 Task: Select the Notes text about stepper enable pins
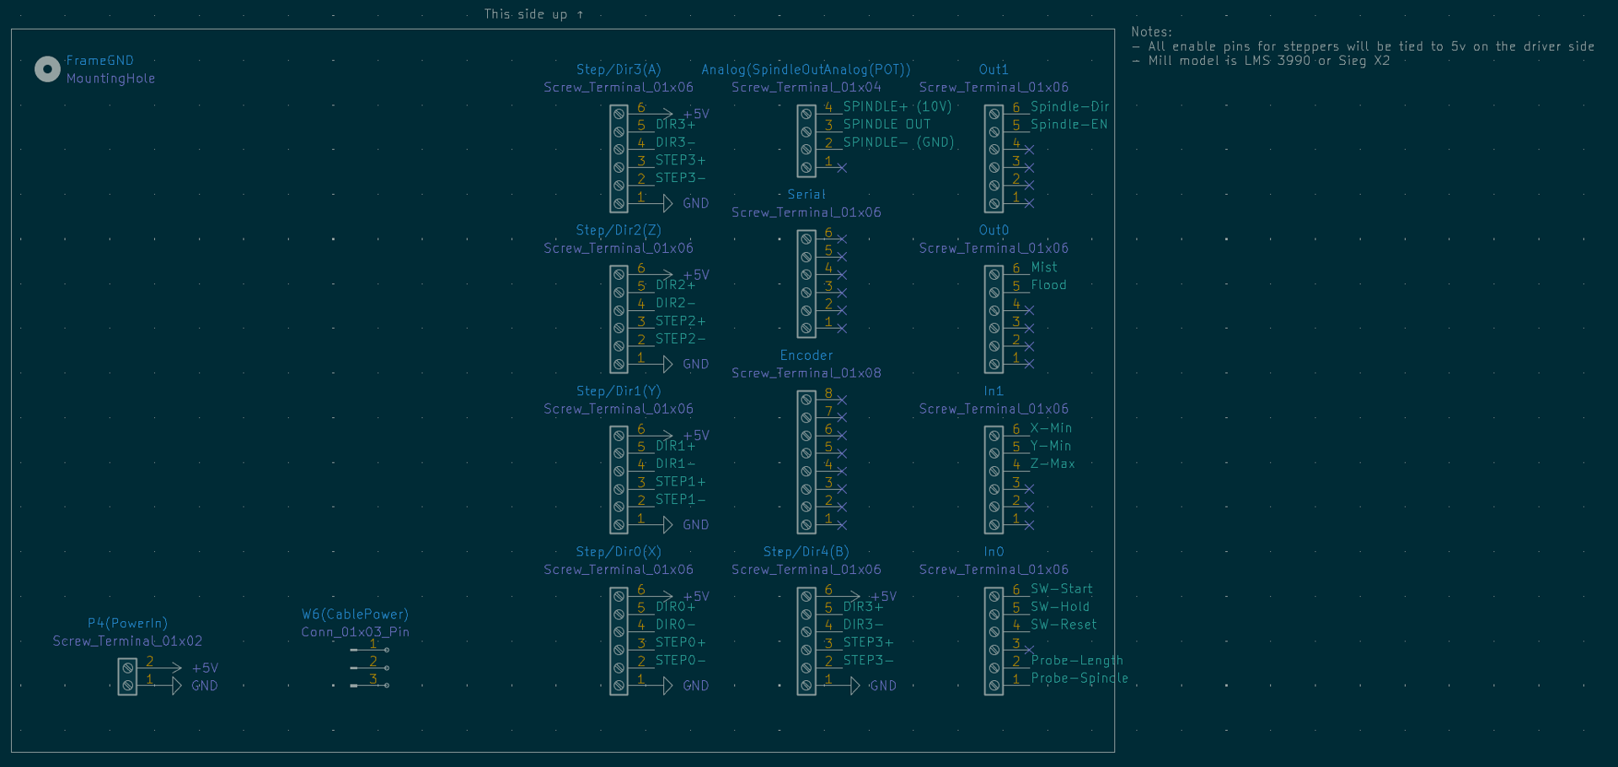(1364, 46)
